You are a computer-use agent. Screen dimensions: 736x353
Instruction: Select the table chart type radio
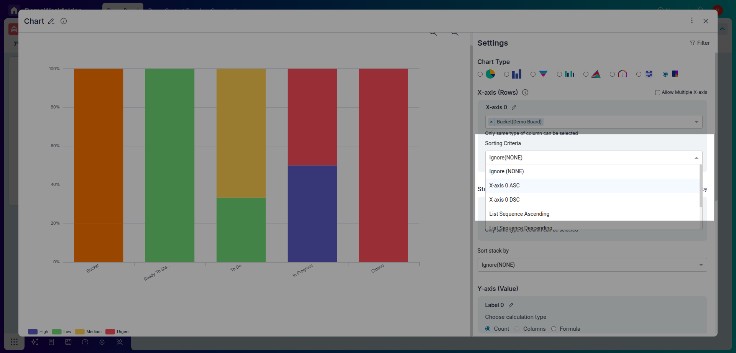(639, 74)
